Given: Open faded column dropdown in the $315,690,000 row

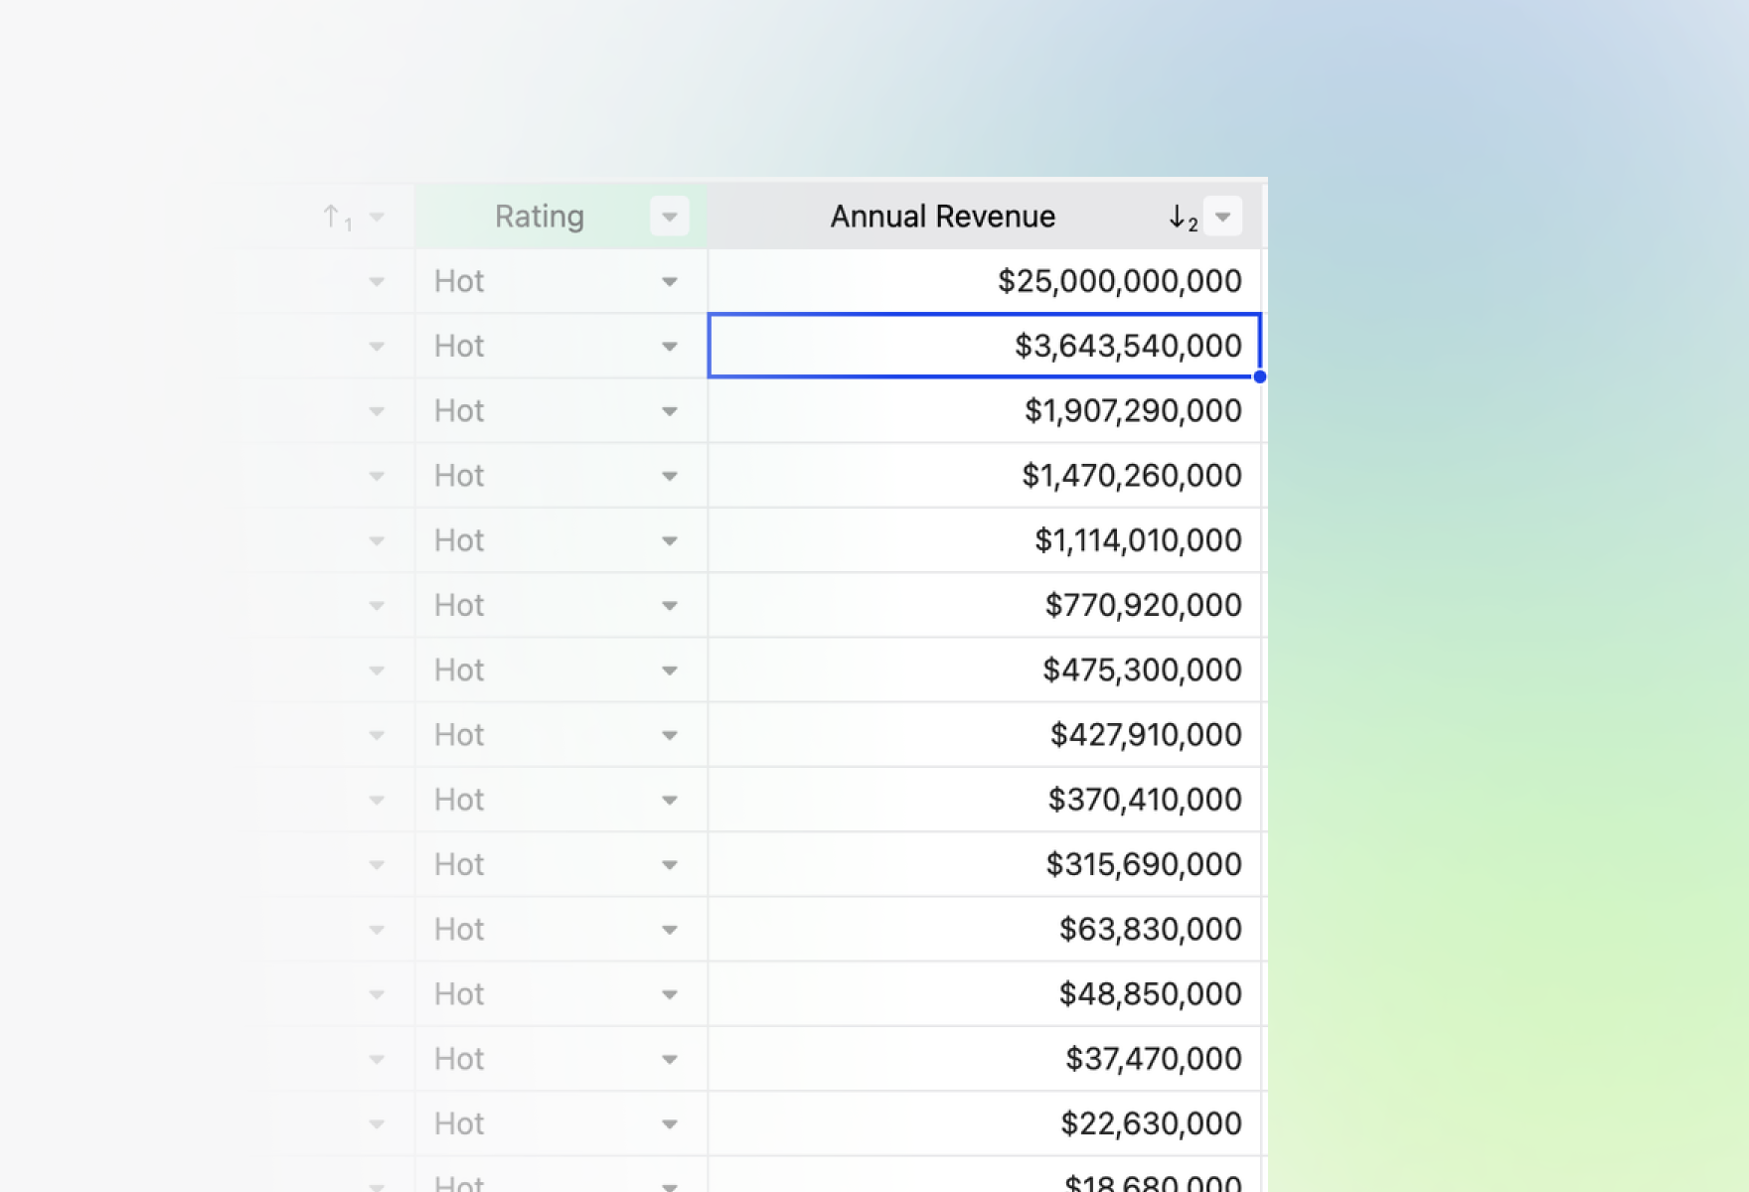Looking at the screenshot, I should (377, 865).
